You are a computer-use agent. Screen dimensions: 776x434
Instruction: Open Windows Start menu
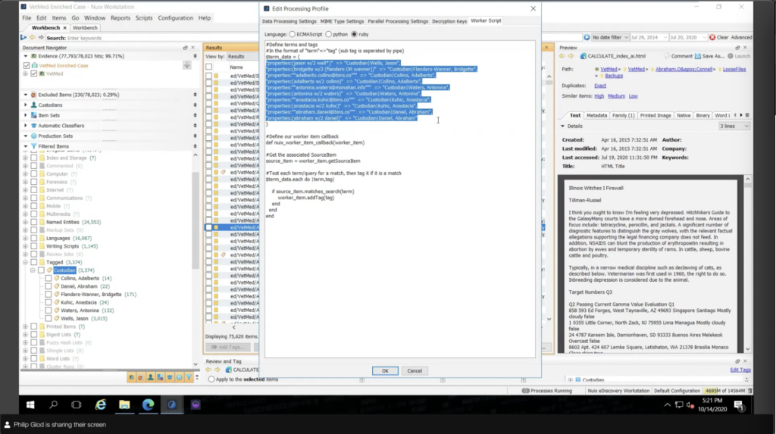point(30,404)
